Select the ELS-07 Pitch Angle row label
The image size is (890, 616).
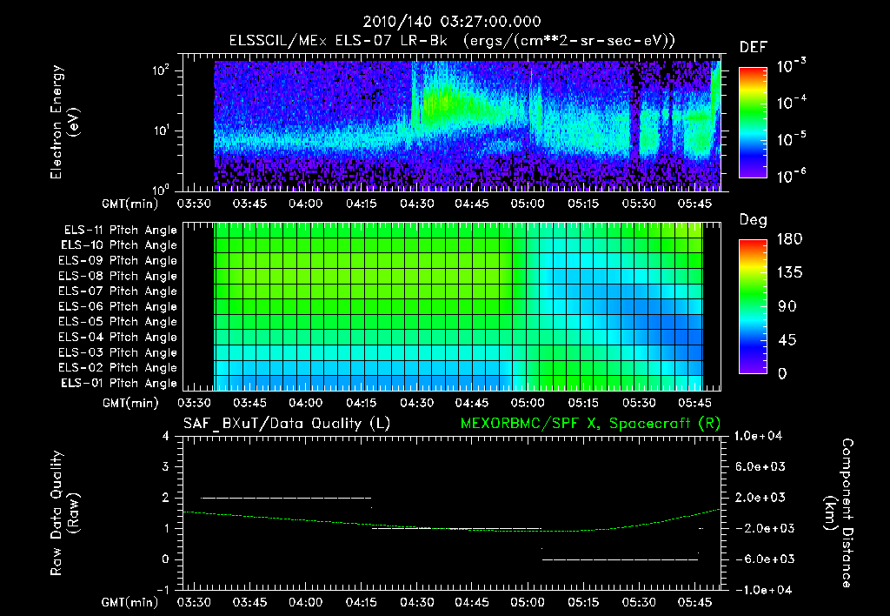tap(118, 291)
